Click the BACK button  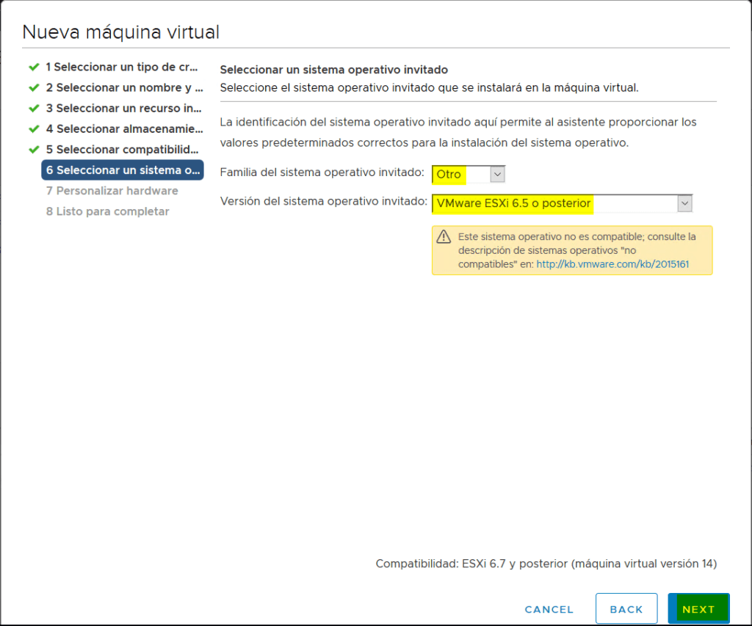(x=626, y=608)
